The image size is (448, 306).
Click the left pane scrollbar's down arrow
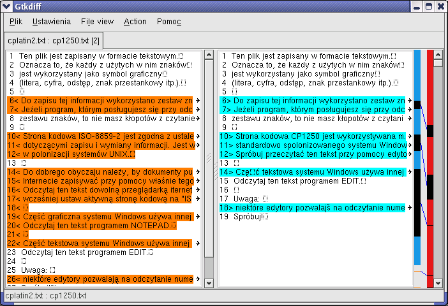click(209, 281)
